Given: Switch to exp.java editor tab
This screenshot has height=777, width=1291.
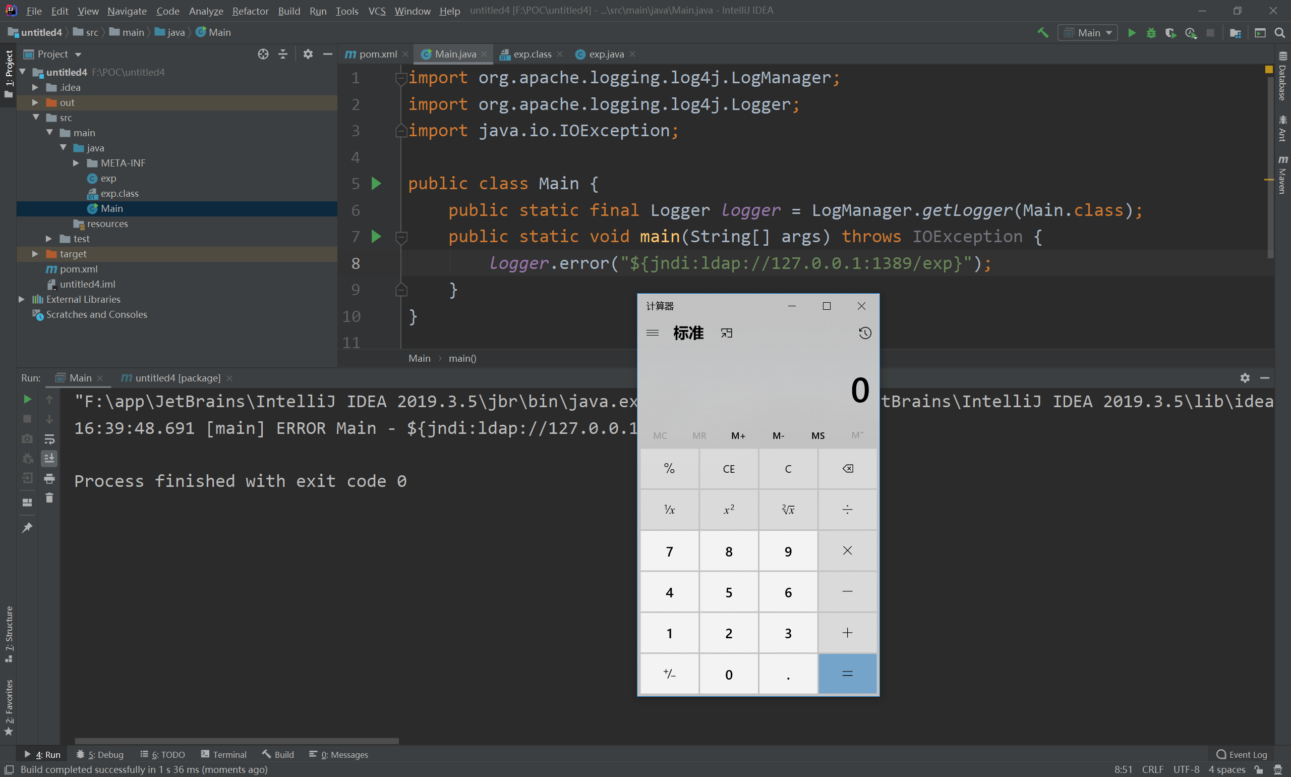Looking at the screenshot, I should point(606,54).
